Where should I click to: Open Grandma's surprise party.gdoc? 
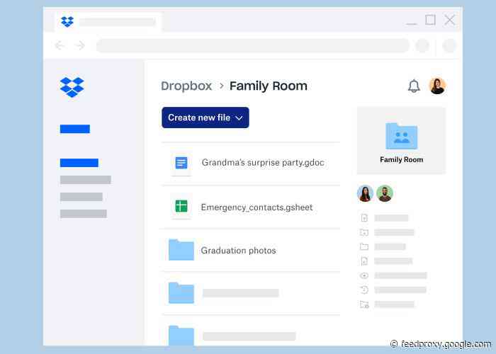263,162
